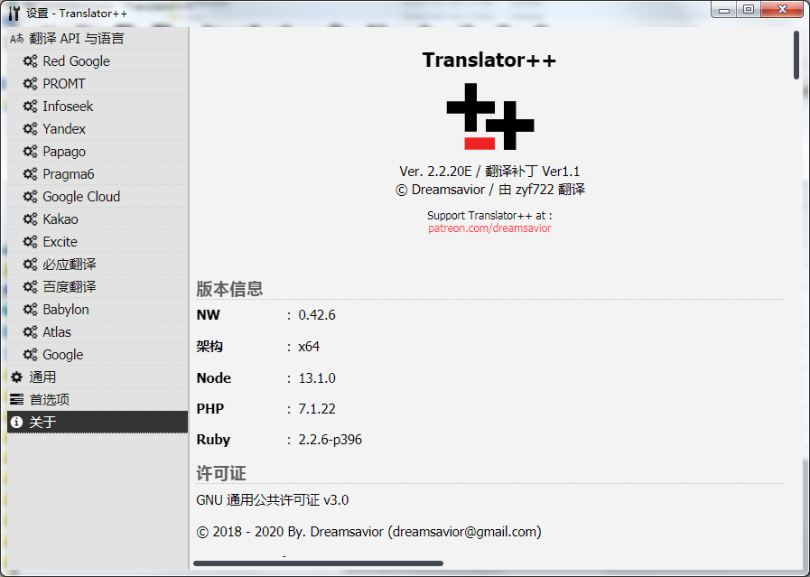Click the gear icon beside Babylon
The width and height of the screenshot is (810, 577).
(30, 310)
